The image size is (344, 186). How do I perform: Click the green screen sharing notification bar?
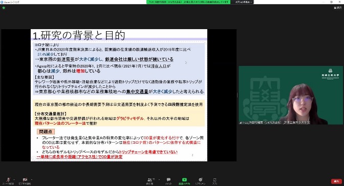(x=188, y=2)
